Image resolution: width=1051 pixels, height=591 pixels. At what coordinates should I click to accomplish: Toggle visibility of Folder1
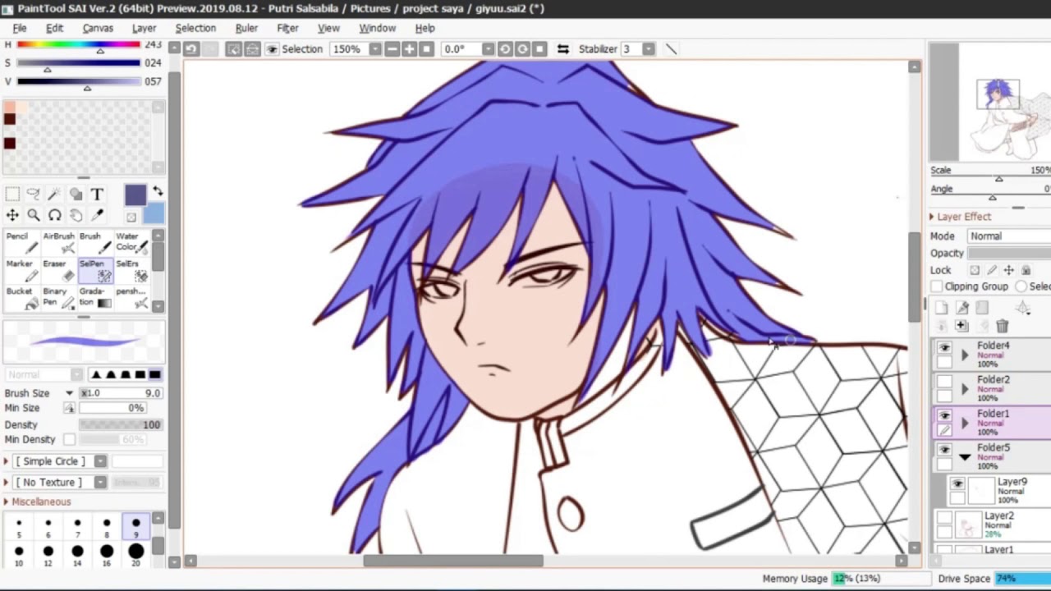(944, 415)
